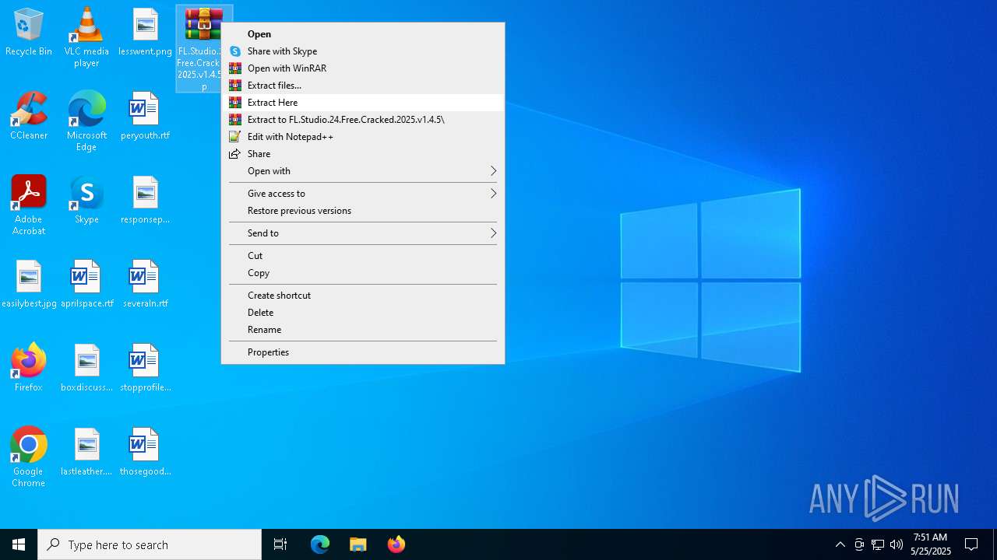Screen dimensions: 997x560
Task: Select the Google Chrome desktop shortcut
Action: [x=29, y=457]
